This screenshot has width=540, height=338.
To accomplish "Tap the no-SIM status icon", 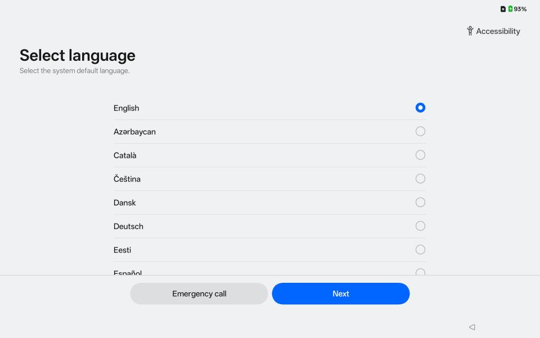I will coord(503,9).
